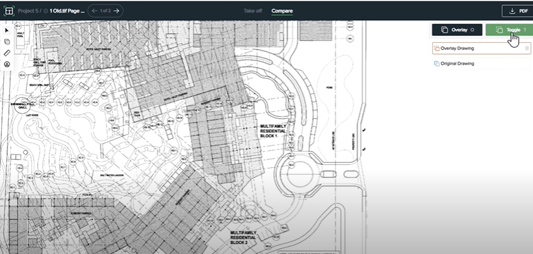This screenshot has width=533, height=254.
Task: Select the circled A annotation tool
Action: (x=7, y=64)
